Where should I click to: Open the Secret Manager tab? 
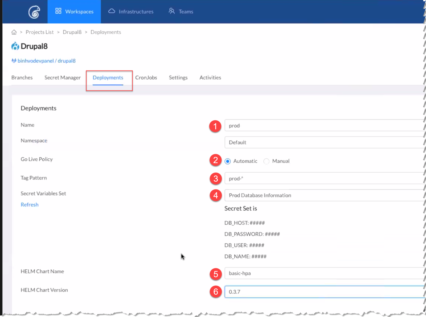[63, 78]
